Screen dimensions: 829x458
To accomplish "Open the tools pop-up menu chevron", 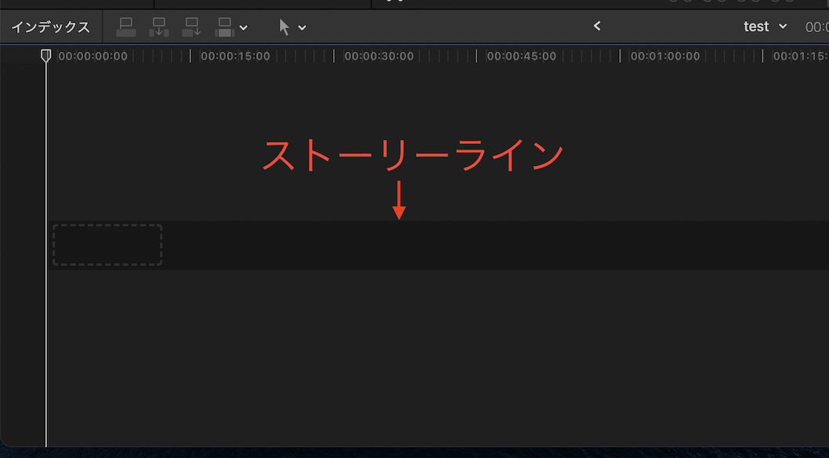I will [x=302, y=27].
